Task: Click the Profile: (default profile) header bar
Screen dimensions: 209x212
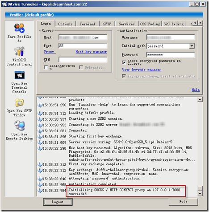Action: click(104, 15)
